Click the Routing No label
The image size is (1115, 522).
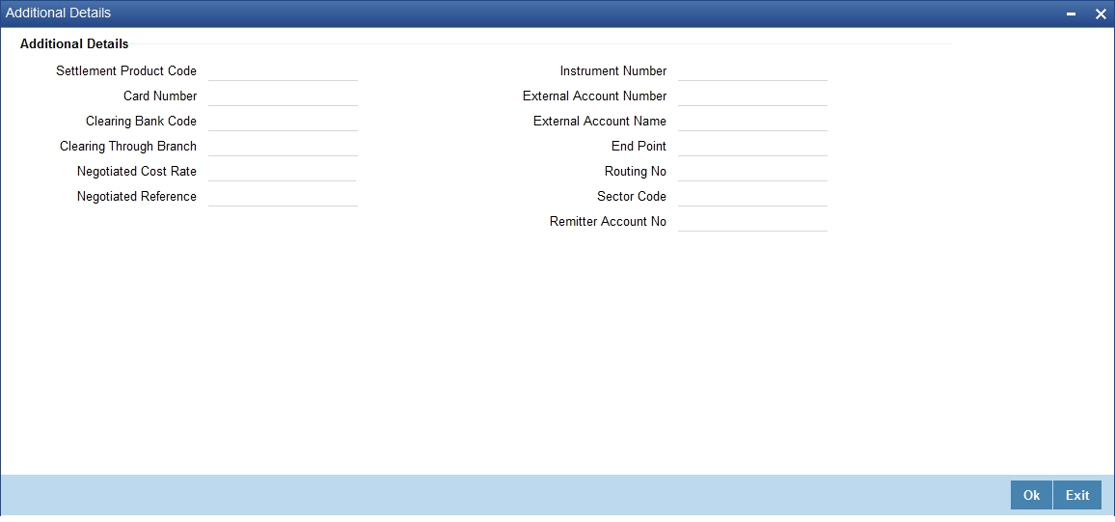pyautogui.click(x=635, y=172)
